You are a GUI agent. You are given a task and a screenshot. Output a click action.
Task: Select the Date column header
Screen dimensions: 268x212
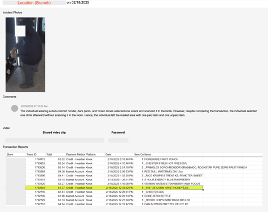[108, 154]
